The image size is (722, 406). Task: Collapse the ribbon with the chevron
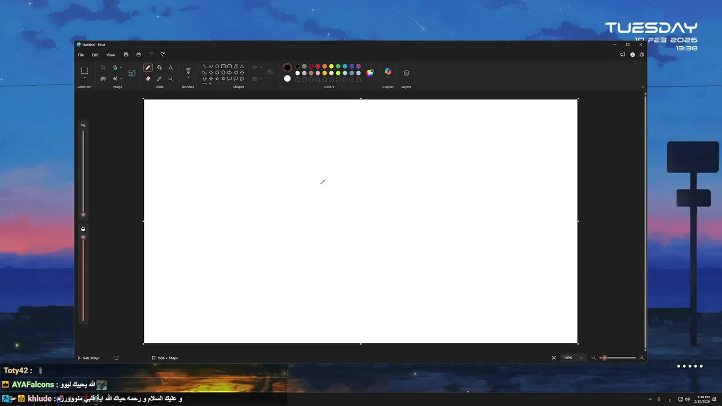click(x=642, y=87)
